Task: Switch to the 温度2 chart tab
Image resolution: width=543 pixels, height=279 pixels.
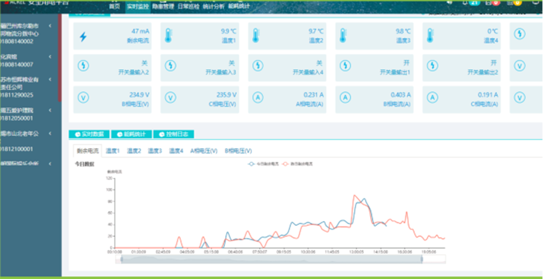Action: pos(134,151)
